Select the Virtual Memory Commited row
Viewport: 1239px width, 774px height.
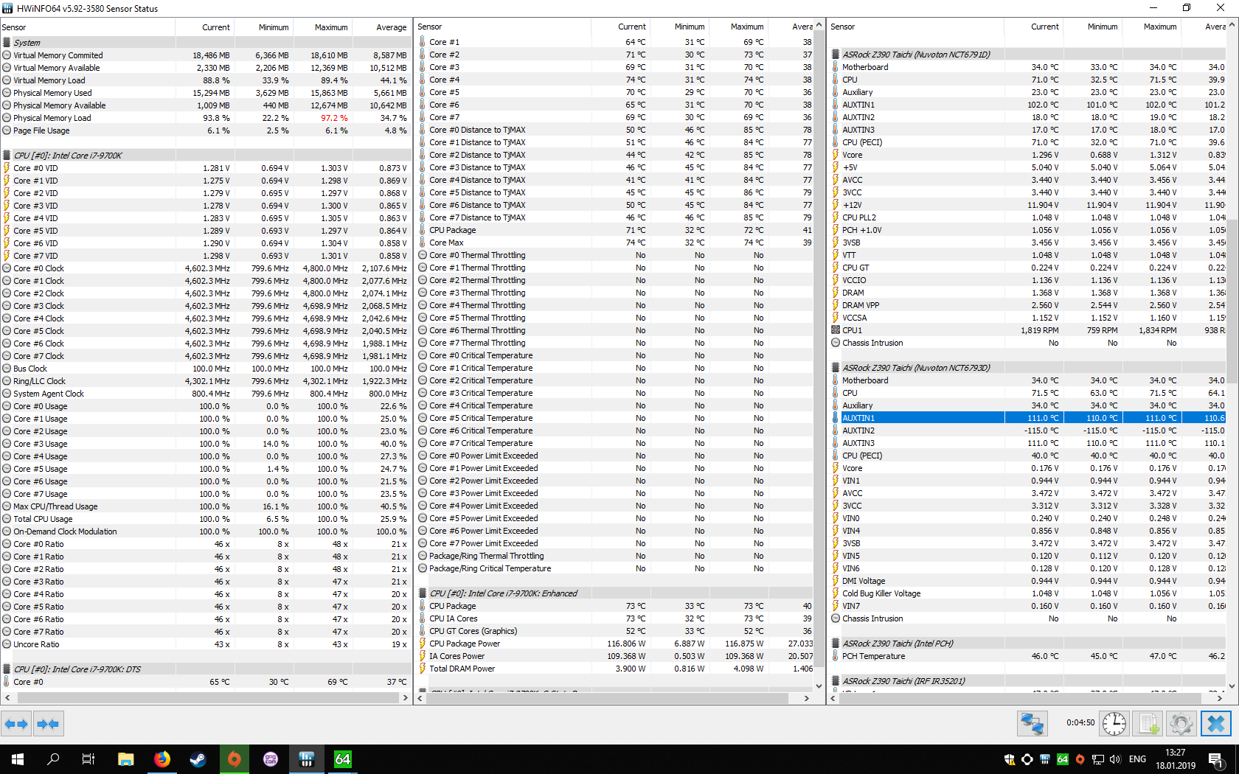(x=205, y=55)
